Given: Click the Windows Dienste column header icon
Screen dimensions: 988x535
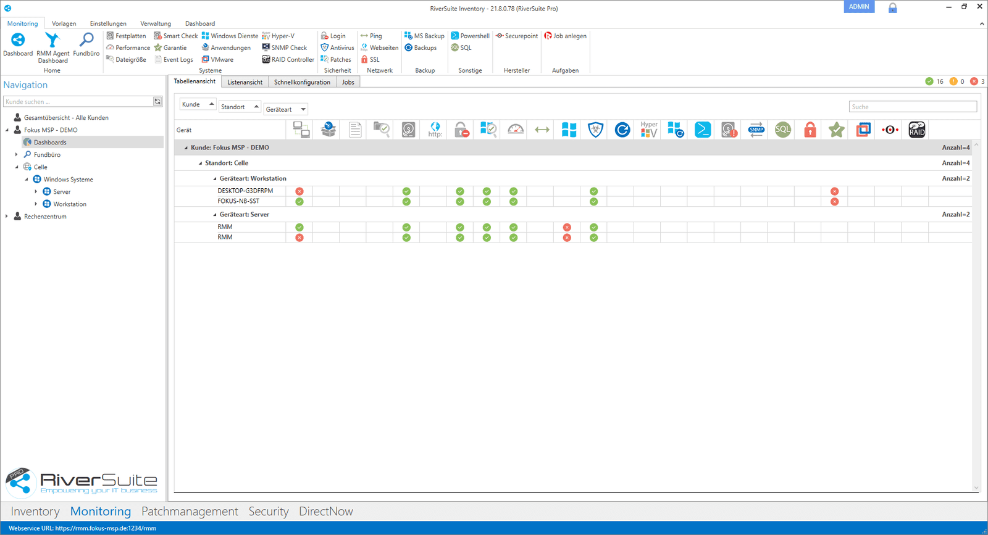Looking at the screenshot, I should (x=569, y=130).
